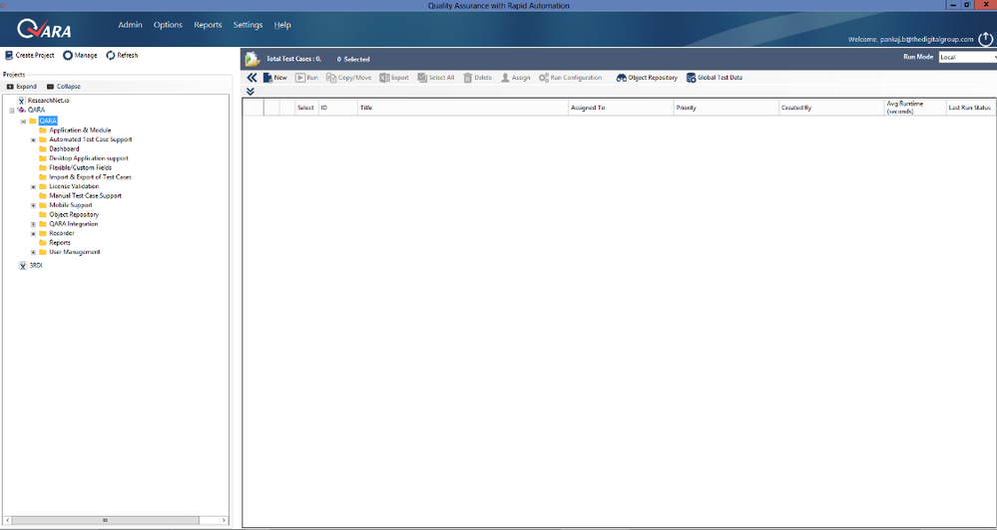997x530 pixels.
Task: Open the Admin menu
Action: tap(131, 25)
